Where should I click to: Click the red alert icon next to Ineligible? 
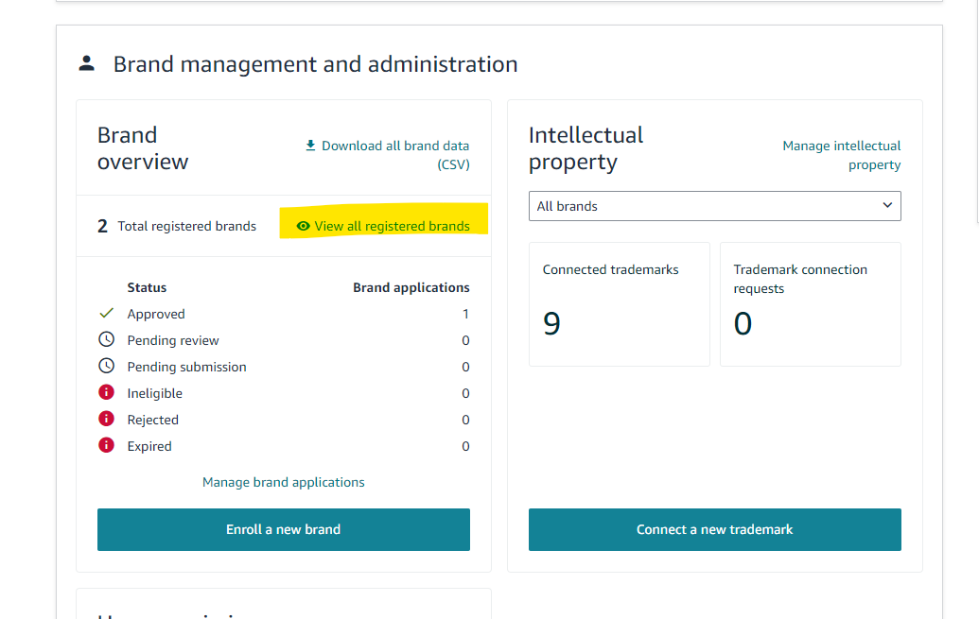106,393
